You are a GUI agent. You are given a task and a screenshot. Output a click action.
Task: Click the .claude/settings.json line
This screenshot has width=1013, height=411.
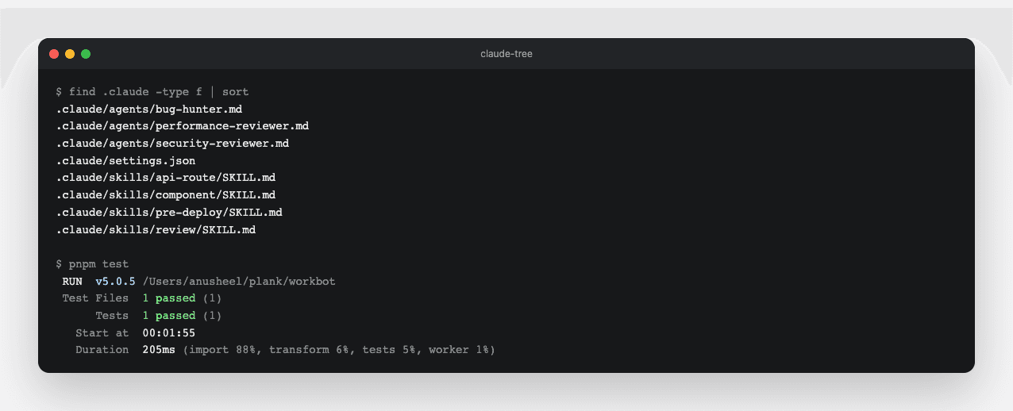coord(125,161)
